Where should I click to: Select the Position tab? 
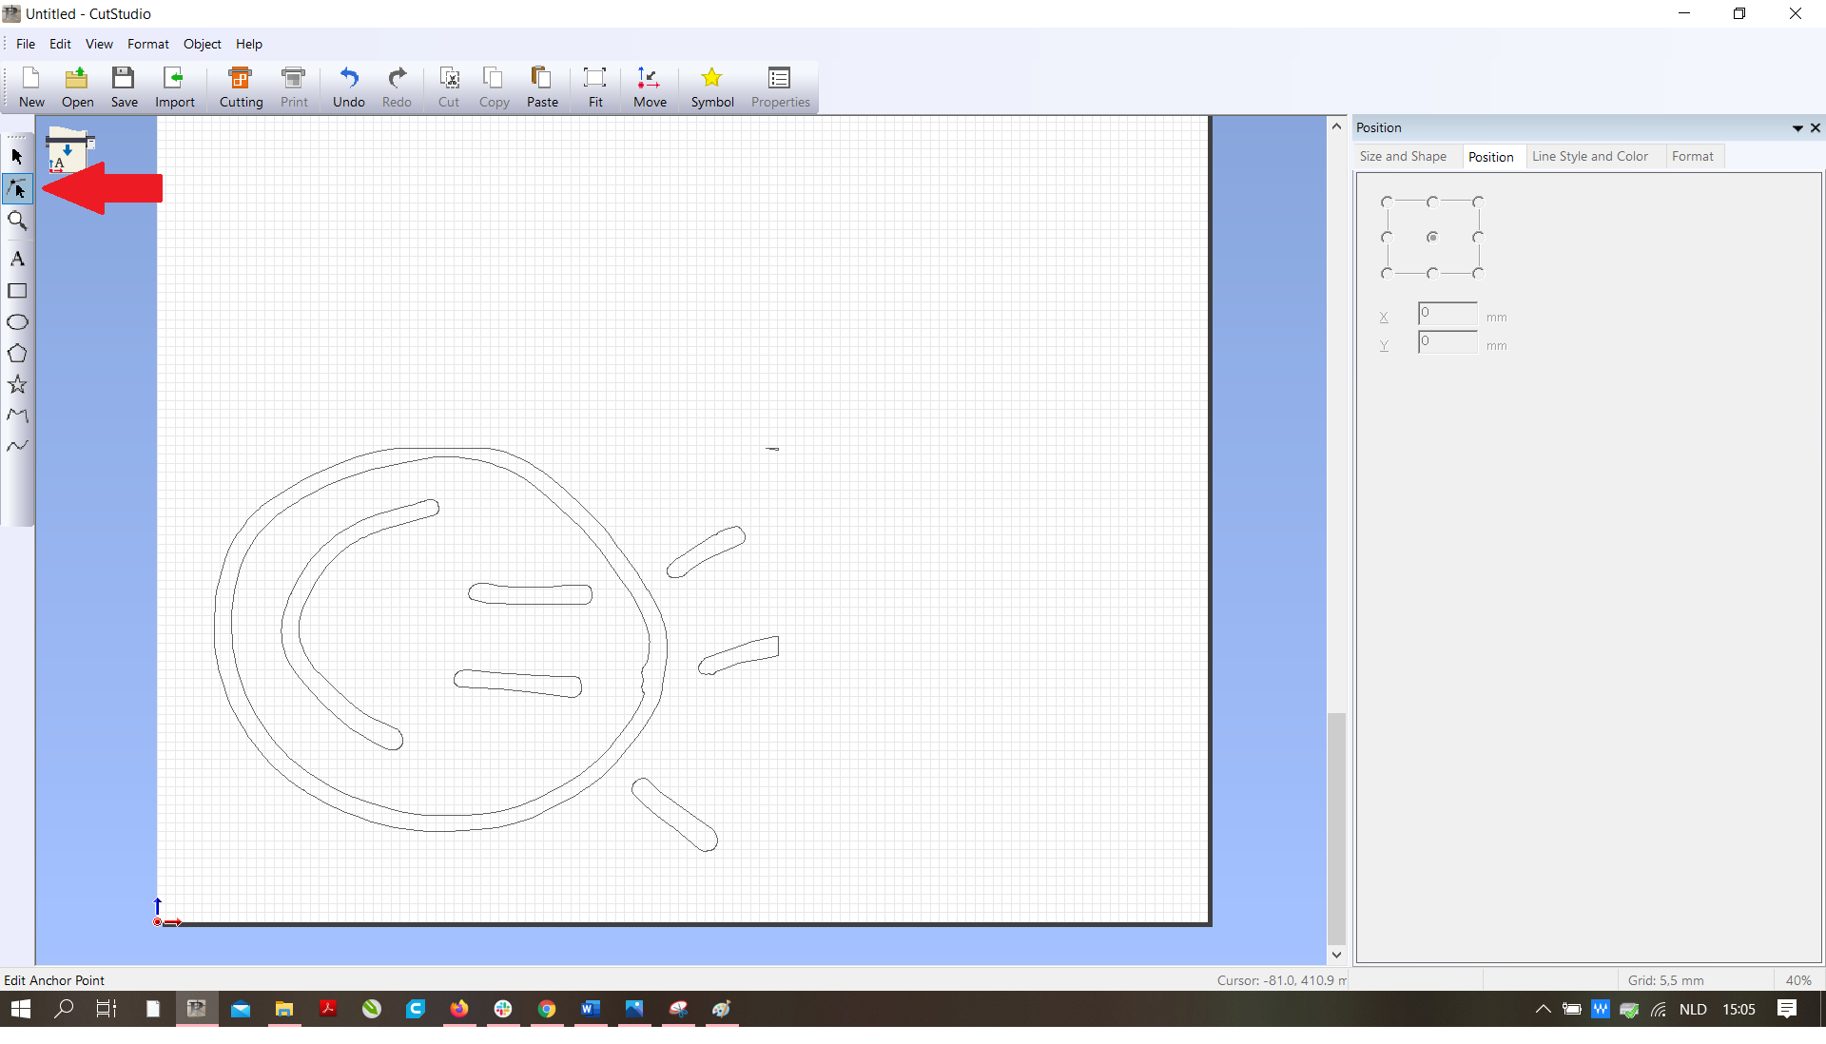click(x=1490, y=157)
